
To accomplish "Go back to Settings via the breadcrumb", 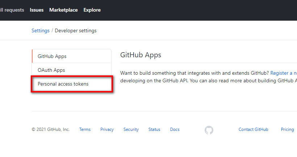I will tap(41, 30).
